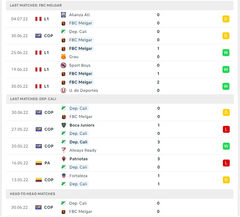Viewport: 240px width, 217px height.
Task: Click the U. de Deportes crest icon
Action: coord(63,90)
